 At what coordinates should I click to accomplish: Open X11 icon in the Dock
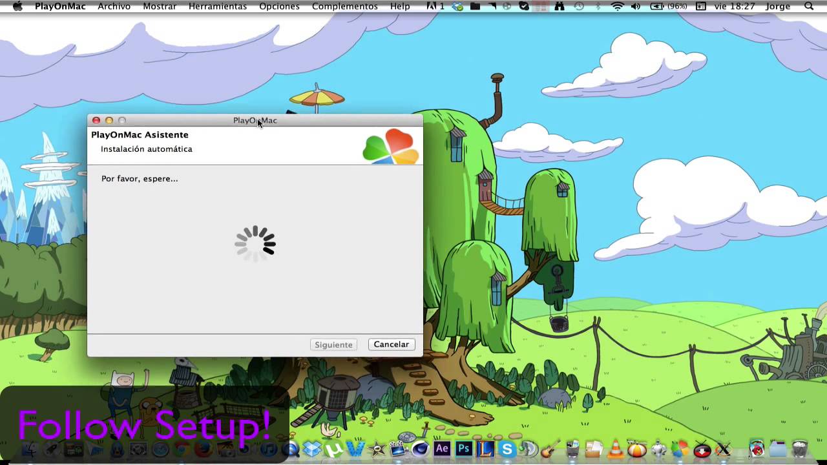(x=723, y=449)
